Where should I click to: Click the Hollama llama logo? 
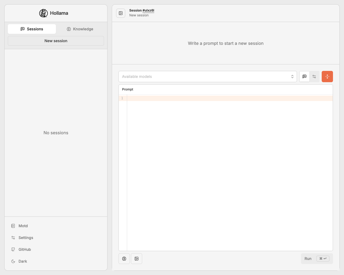click(x=43, y=13)
